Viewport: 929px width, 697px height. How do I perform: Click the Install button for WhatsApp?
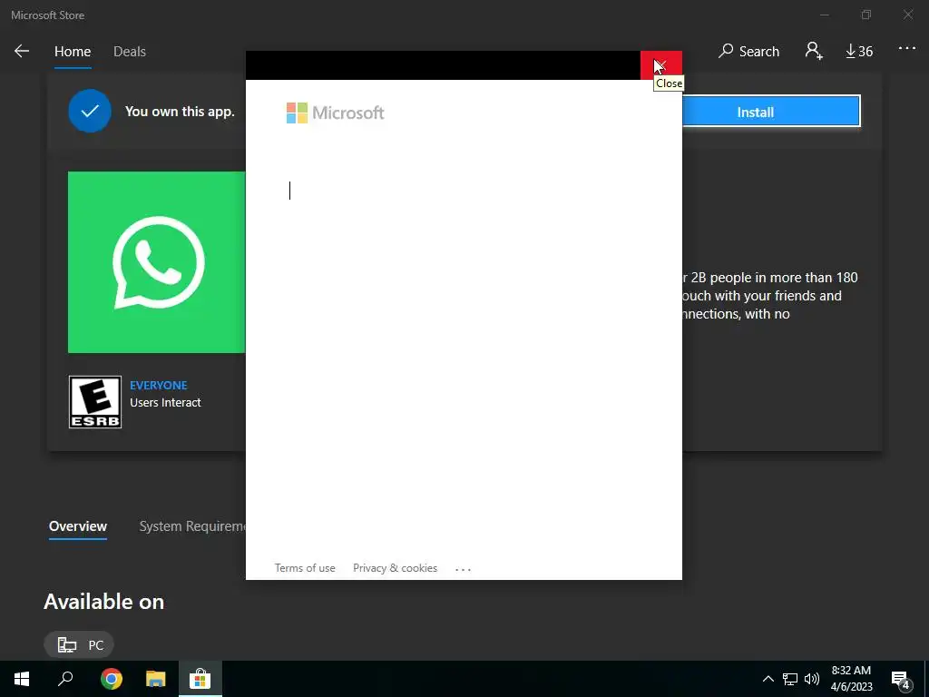771,112
